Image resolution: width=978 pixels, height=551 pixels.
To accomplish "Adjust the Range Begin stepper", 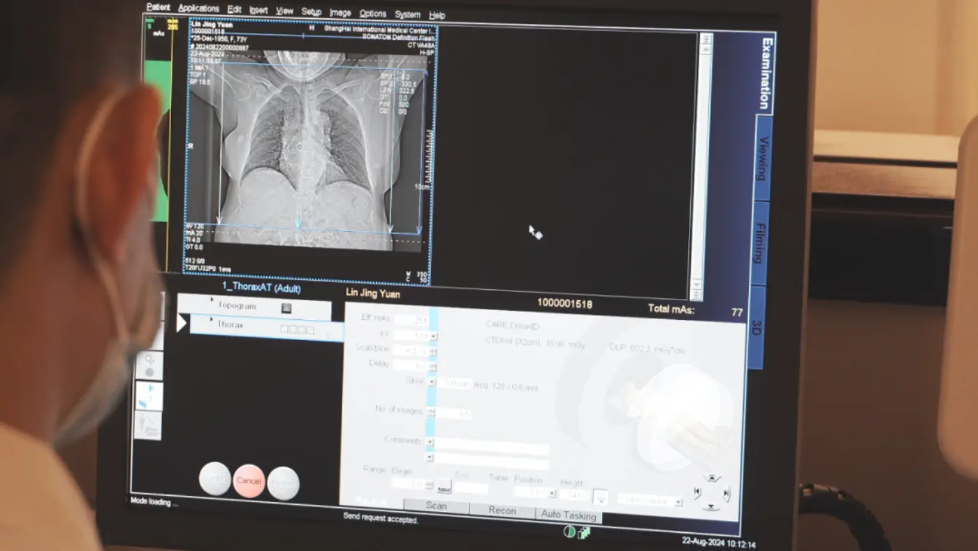I will coord(428,484).
